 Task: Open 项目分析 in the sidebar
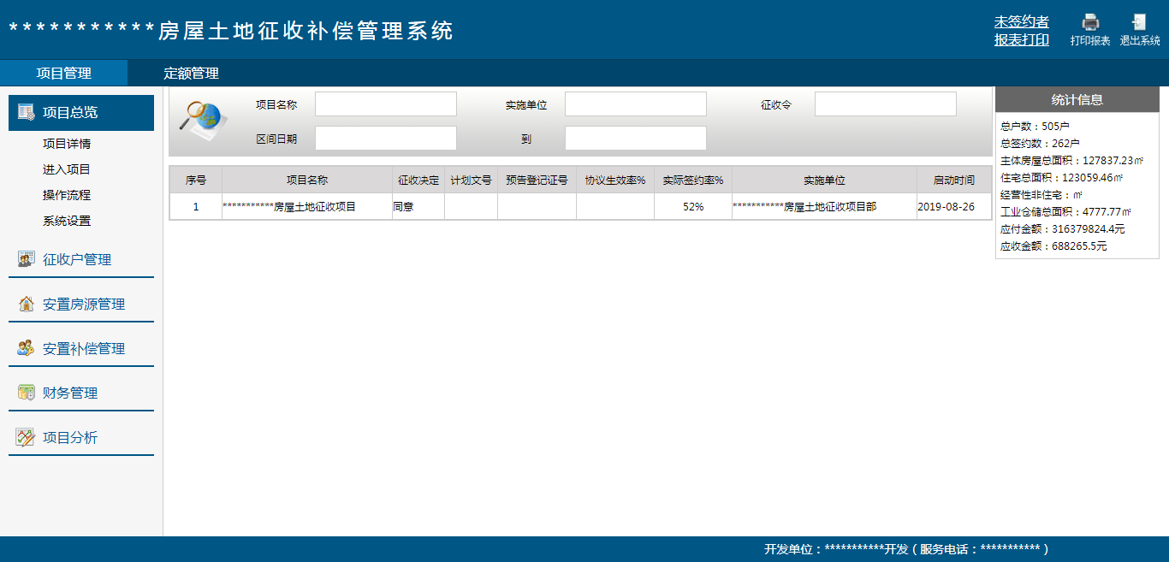68,437
